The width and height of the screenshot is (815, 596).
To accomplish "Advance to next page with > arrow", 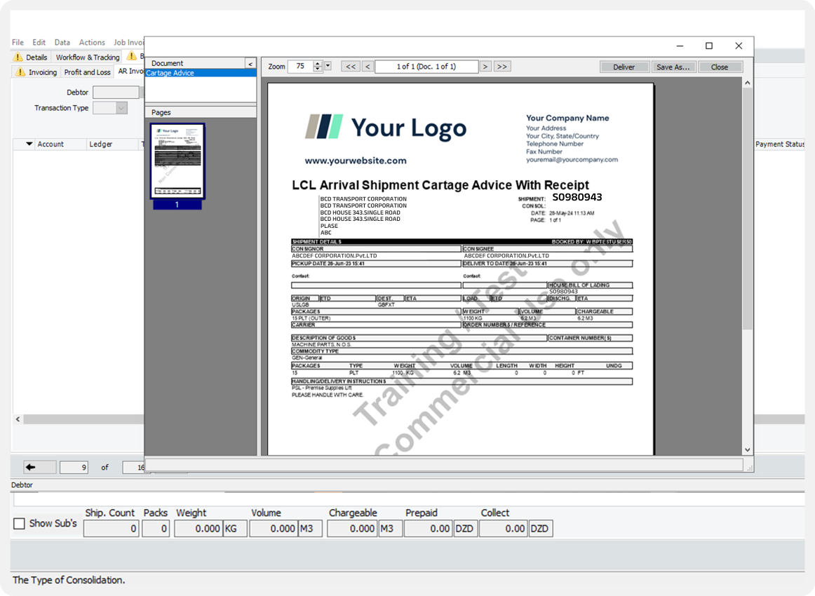I will point(485,67).
